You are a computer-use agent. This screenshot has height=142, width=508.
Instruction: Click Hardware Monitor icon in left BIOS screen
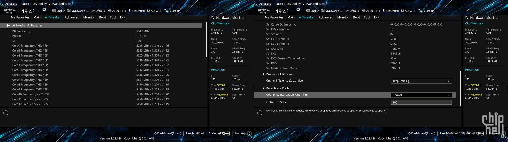point(213,17)
